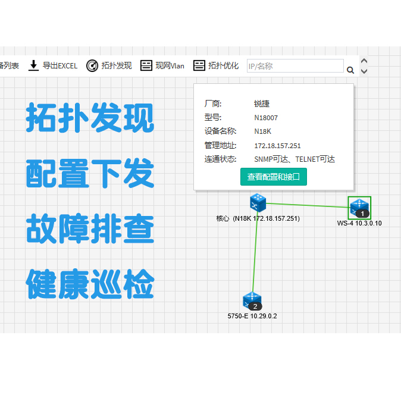This screenshot has height=401, width=401.
Task: Click the WS-4 10.3.0.10 label
Action: coord(359,223)
